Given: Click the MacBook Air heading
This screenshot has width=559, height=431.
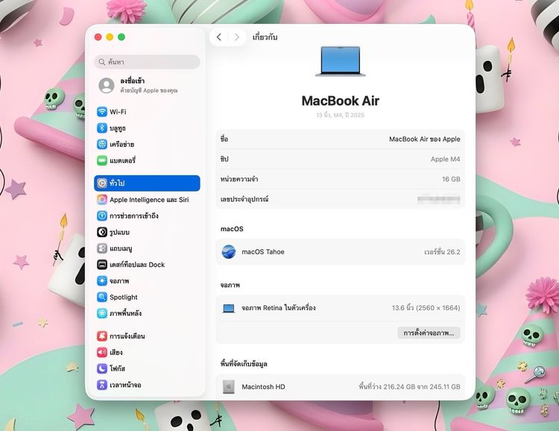Looking at the screenshot, I should (x=341, y=101).
